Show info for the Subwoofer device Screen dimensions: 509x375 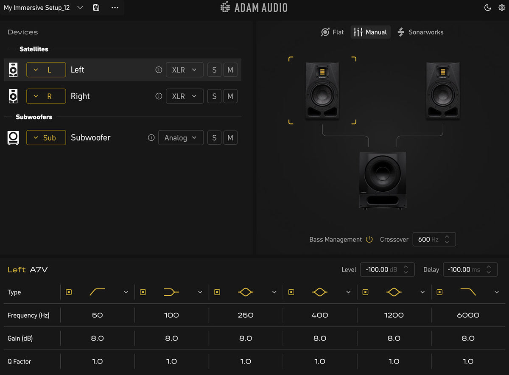151,138
